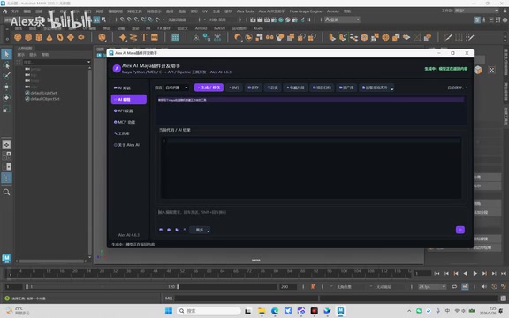Viewport: 509px width, 318px height.
Task: Open the 24 fps frame rate dropdown
Action: tap(432, 286)
